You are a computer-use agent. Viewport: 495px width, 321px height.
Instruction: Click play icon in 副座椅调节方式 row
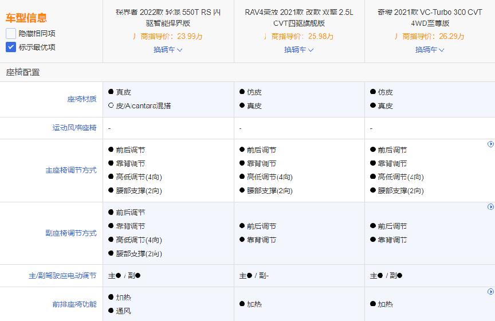click(490, 206)
